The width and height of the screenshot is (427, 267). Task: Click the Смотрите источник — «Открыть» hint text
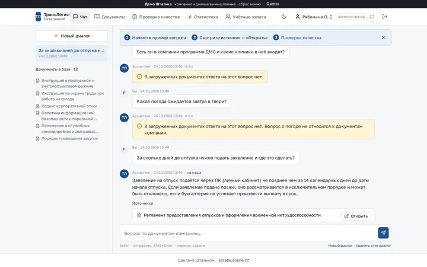click(234, 37)
